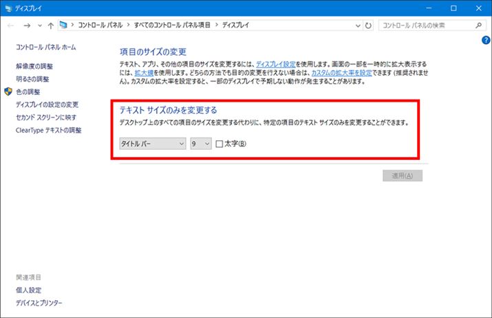Click the 項目のサイズの変更 heading
The width and height of the screenshot is (492, 318).
(153, 52)
